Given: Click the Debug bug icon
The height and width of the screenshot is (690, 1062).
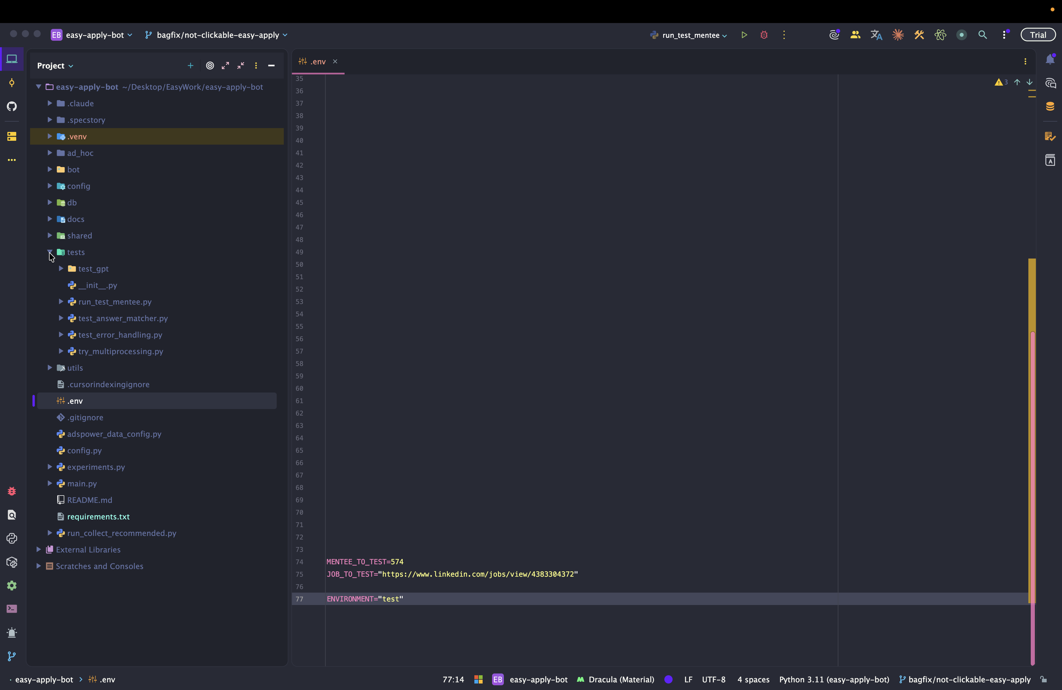Looking at the screenshot, I should (x=764, y=35).
